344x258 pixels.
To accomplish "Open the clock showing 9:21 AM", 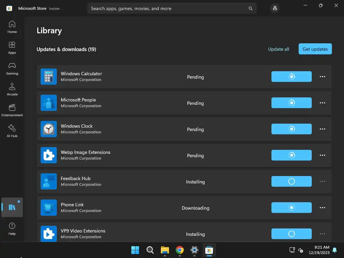I will click(319, 250).
